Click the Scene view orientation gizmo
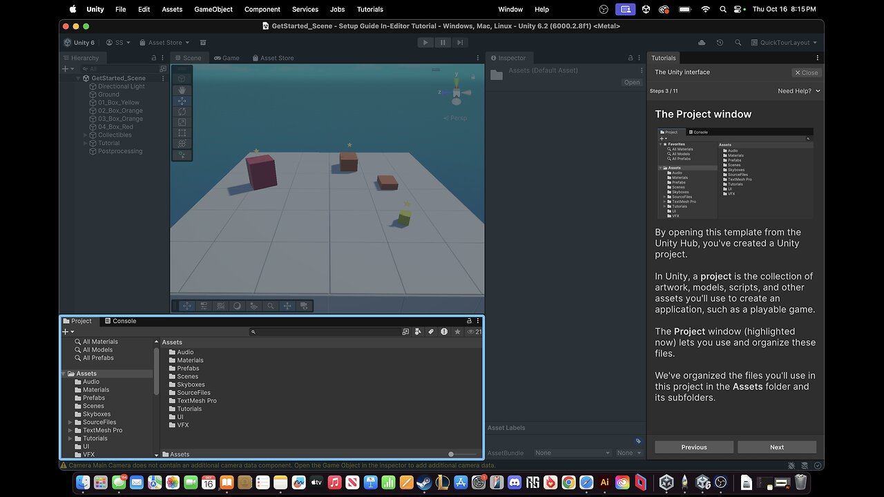The width and height of the screenshot is (884, 497). (x=456, y=91)
